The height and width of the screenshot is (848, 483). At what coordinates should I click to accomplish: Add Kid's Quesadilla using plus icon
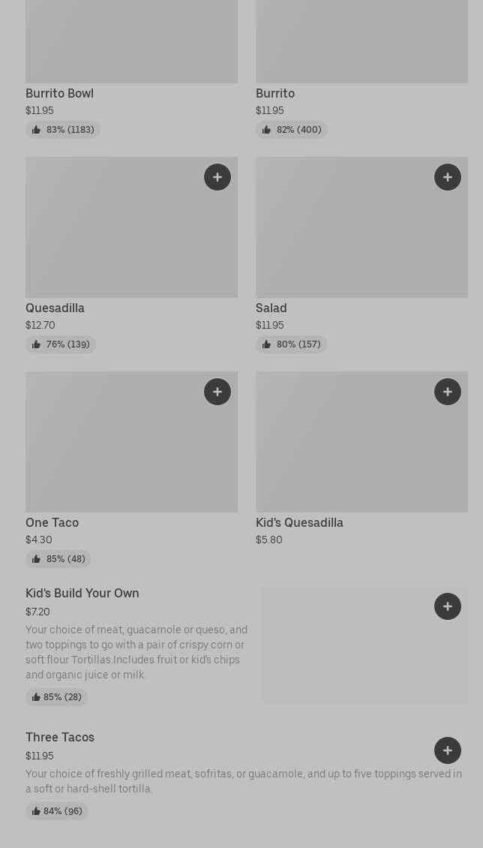pos(448,392)
